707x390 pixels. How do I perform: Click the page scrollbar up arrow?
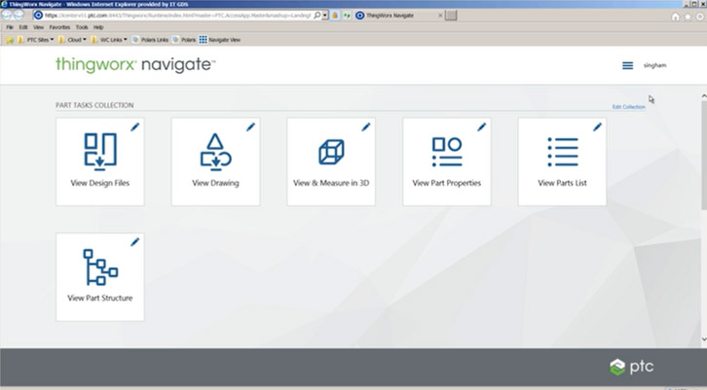(704, 96)
